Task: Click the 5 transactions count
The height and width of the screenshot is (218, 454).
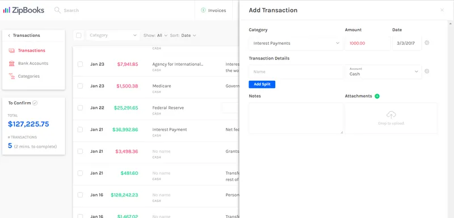Action: pos(10,146)
